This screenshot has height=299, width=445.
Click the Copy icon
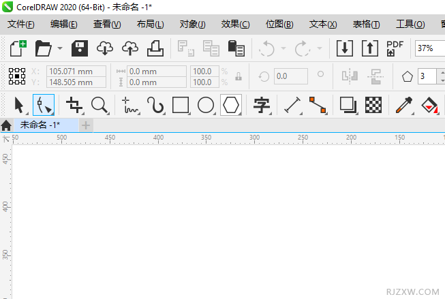pyautogui.click(x=211, y=48)
